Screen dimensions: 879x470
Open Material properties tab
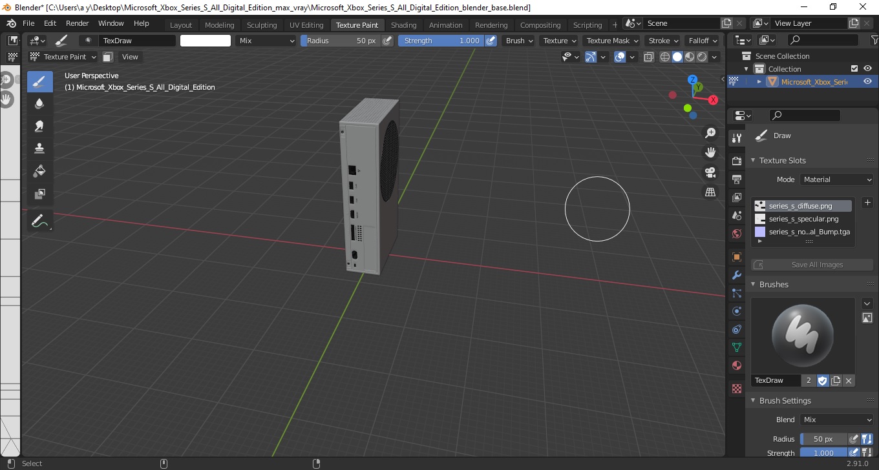[736, 365]
